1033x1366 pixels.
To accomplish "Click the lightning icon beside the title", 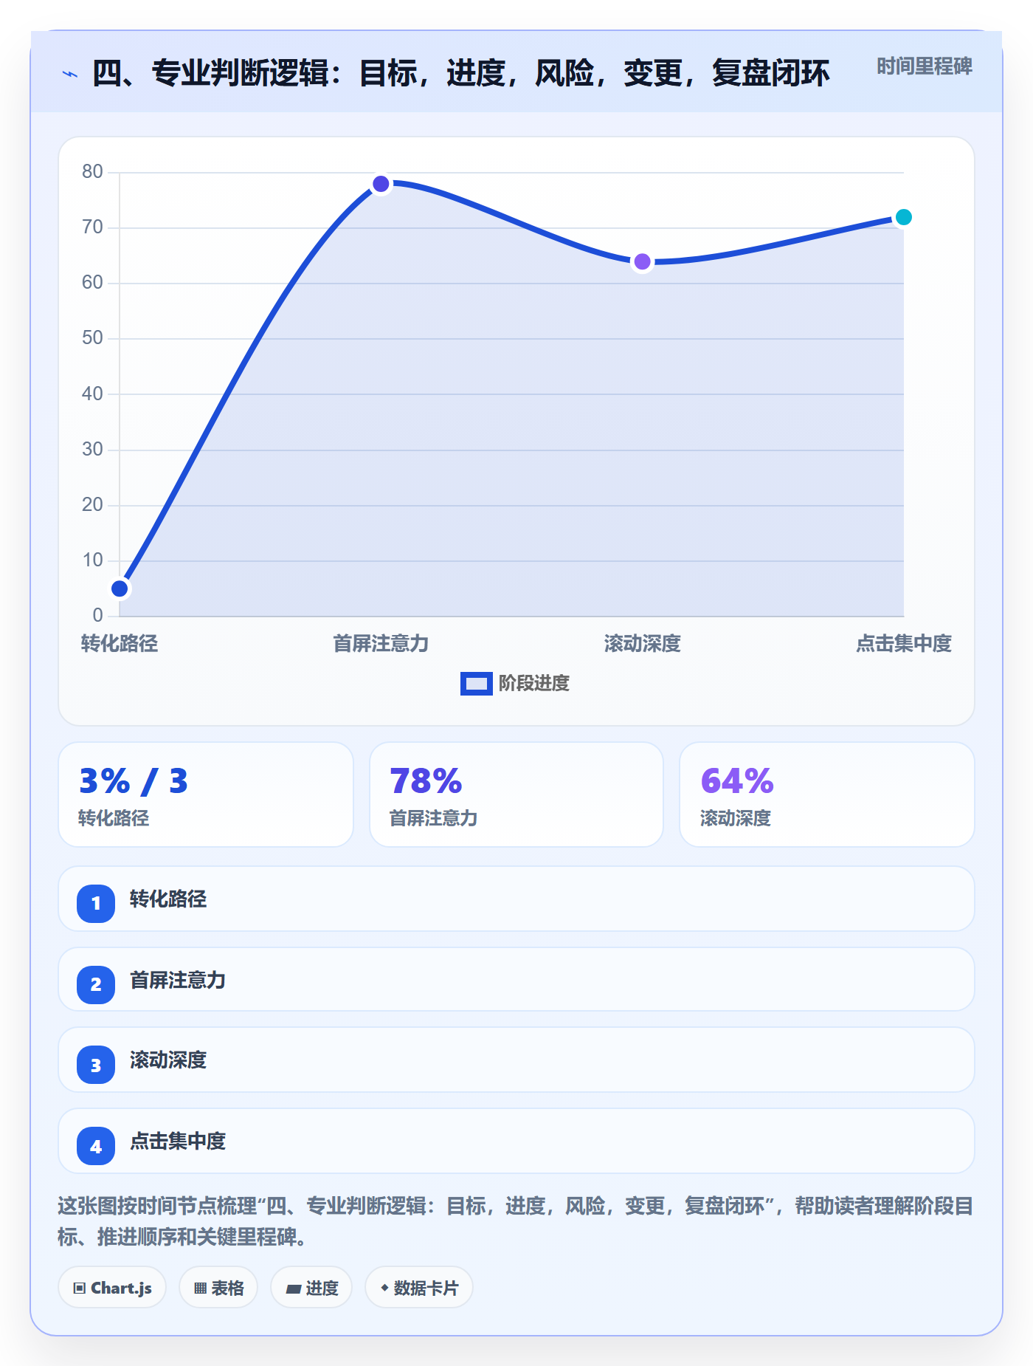I will [70, 74].
